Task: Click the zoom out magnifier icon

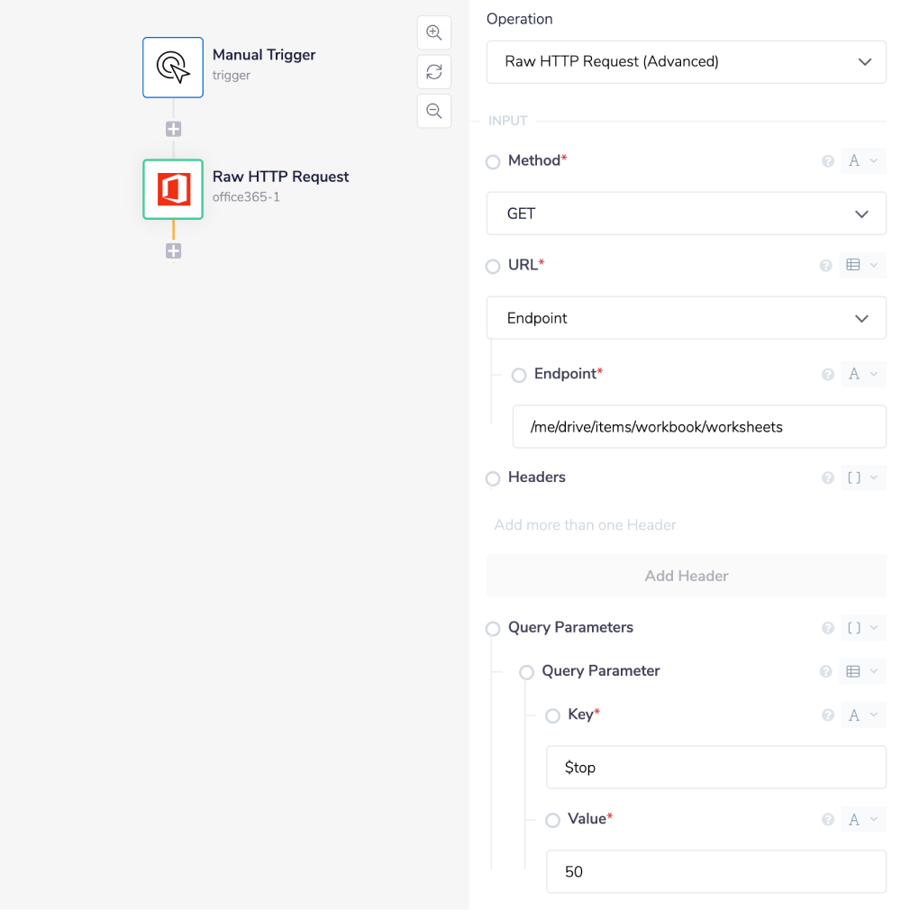Action: click(434, 111)
